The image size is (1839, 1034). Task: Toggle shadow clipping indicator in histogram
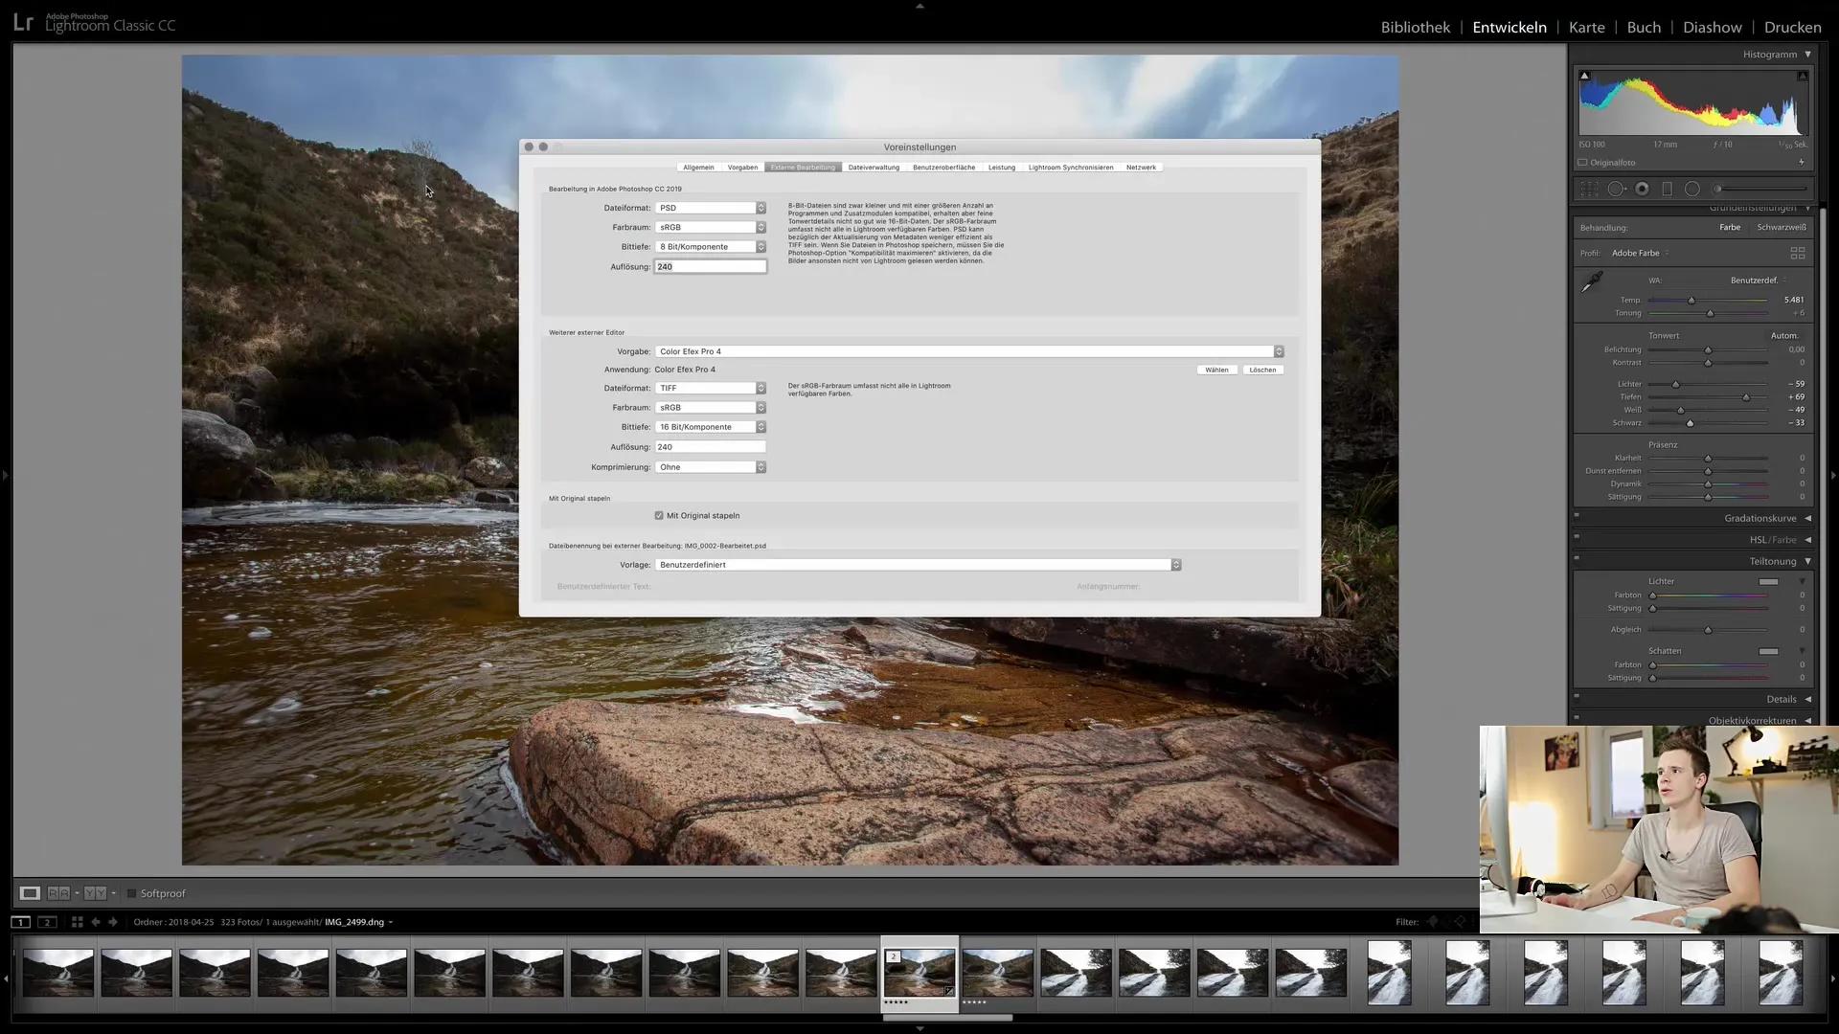tap(1584, 76)
